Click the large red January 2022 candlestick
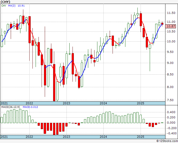 (x=30, y=30)
